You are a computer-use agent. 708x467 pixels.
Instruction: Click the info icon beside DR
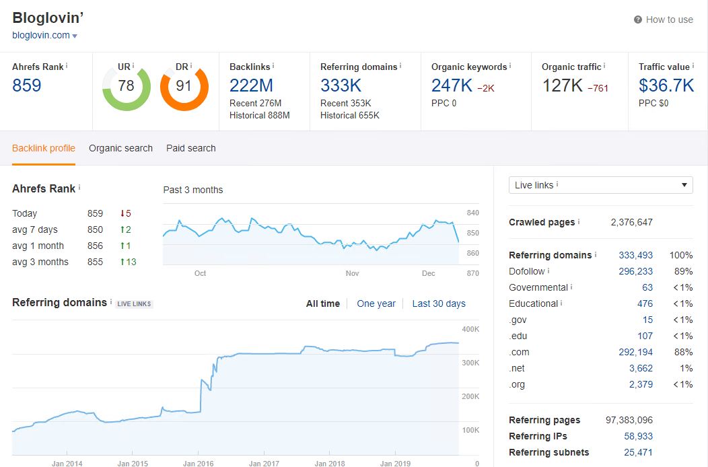(x=191, y=65)
